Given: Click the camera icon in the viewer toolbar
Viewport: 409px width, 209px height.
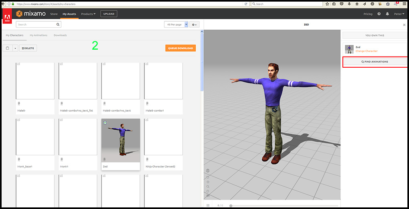Looking at the screenshot, I should 208,196.
